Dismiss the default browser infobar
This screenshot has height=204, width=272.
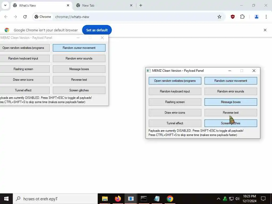[x=265, y=30]
